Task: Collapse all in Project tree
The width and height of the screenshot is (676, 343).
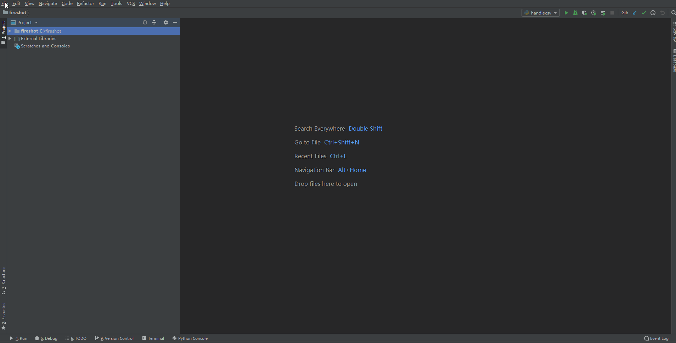Action: 154,22
